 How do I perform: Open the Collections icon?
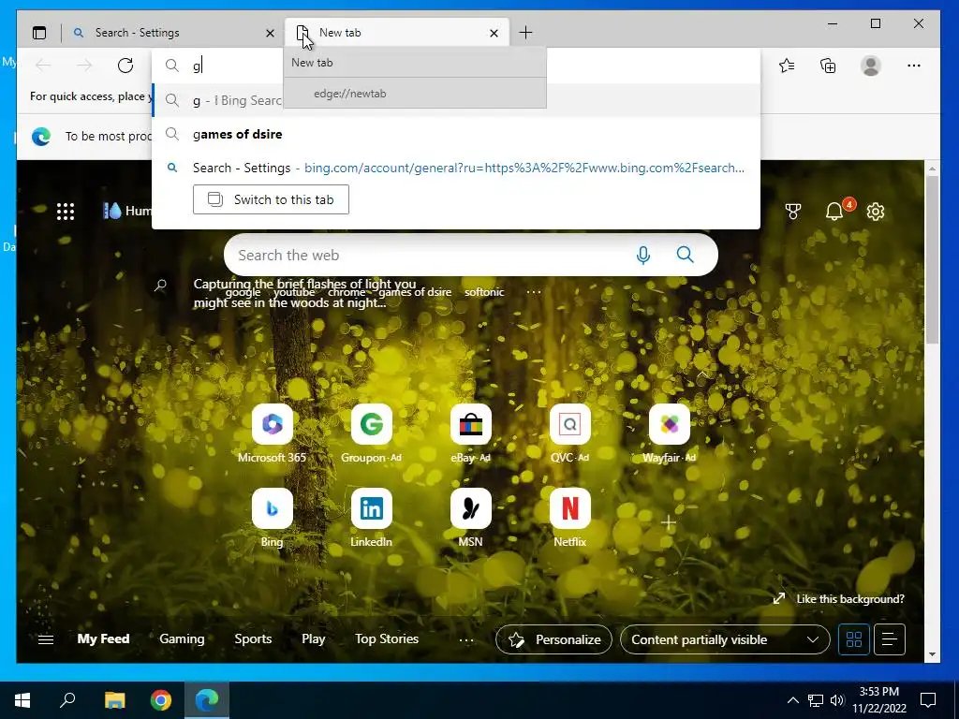pyautogui.click(x=828, y=66)
